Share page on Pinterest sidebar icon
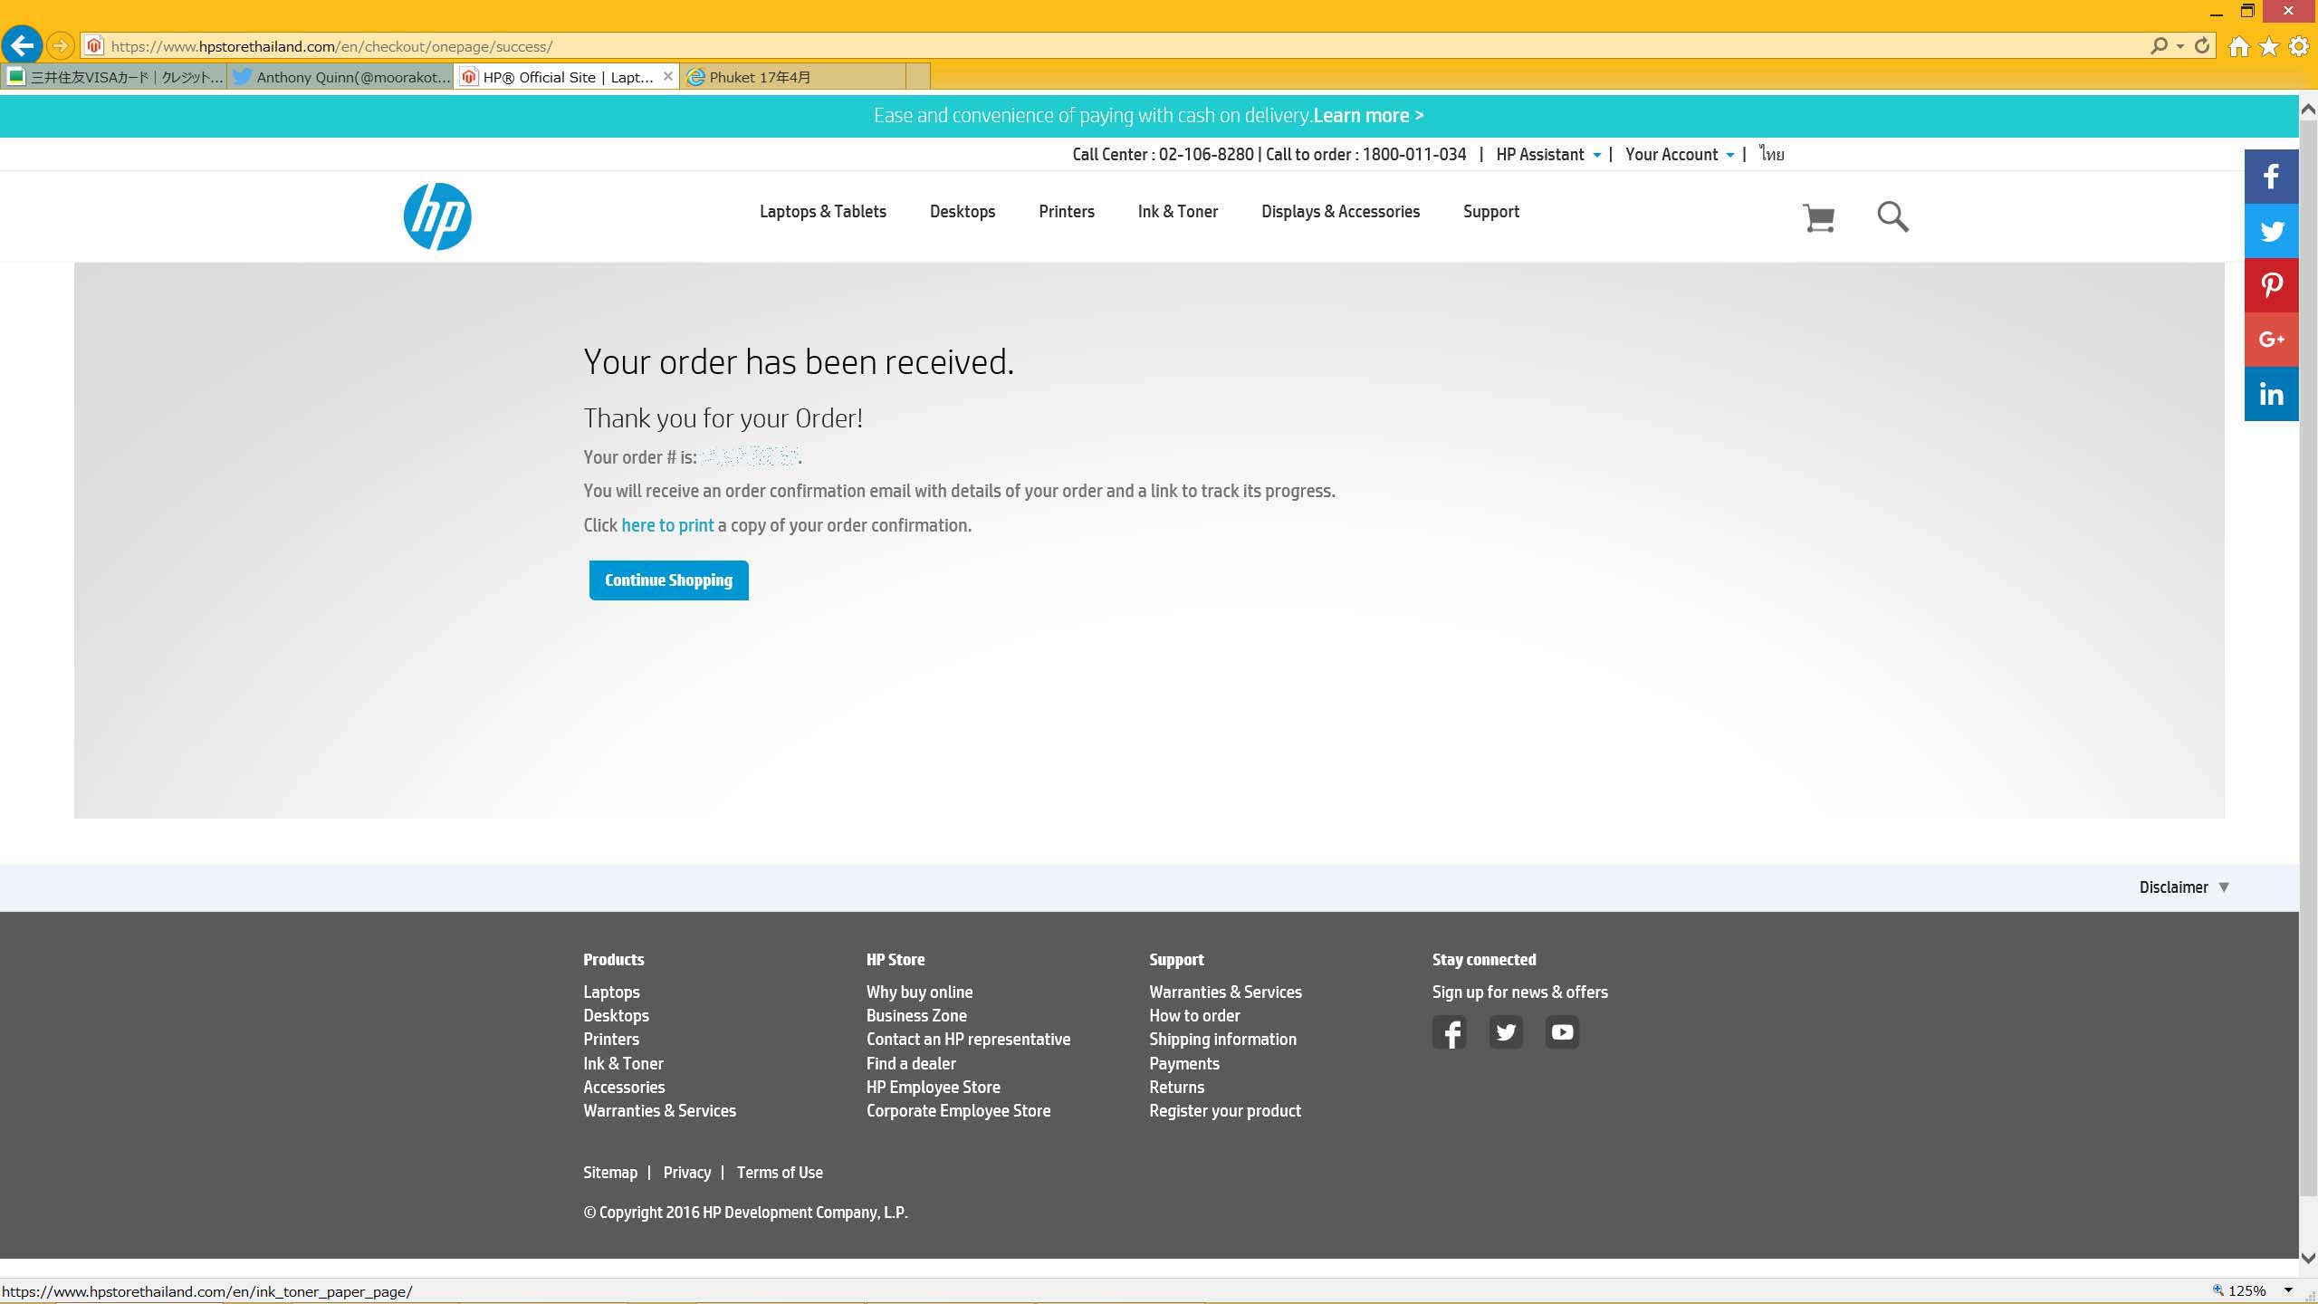Image resolution: width=2318 pixels, height=1304 pixels. pos(2271,285)
